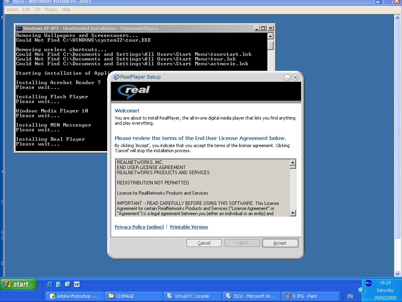
Task: Open the Help menu
Action: coord(66,9)
